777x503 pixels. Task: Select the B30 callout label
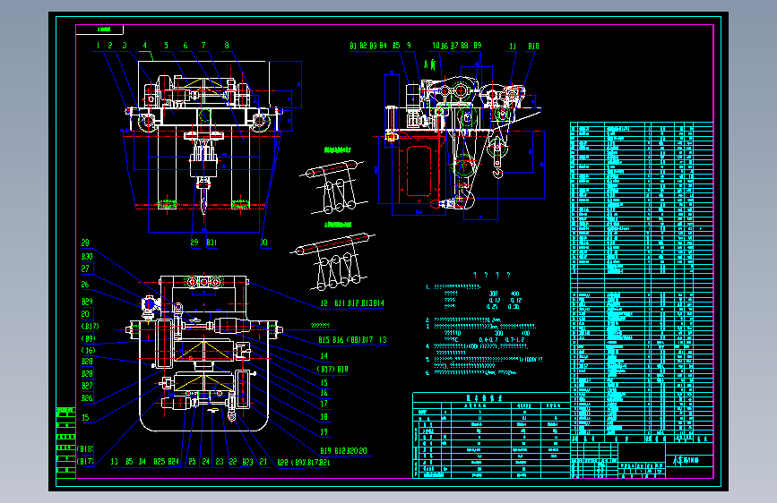coord(87,256)
